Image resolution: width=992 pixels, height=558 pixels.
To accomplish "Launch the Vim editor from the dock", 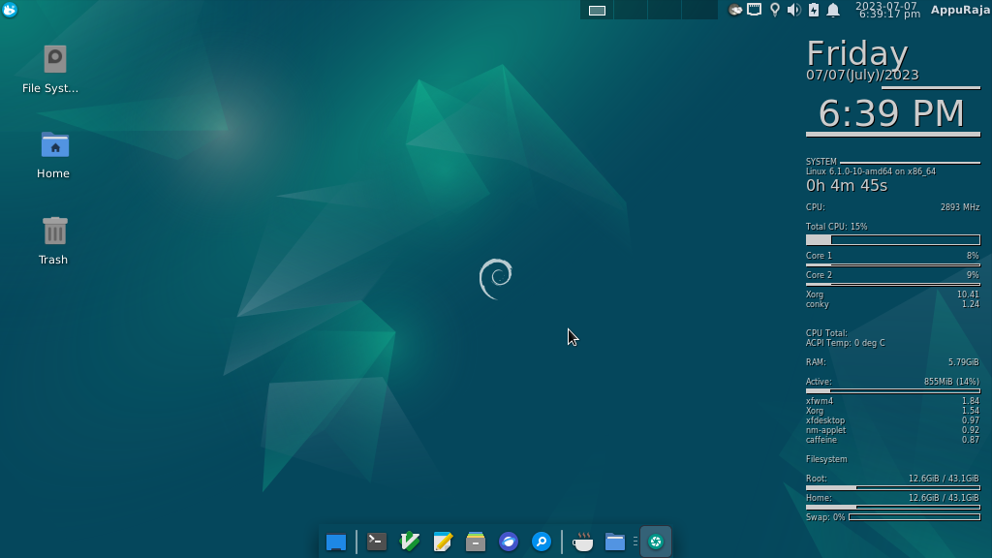I will (x=410, y=542).
